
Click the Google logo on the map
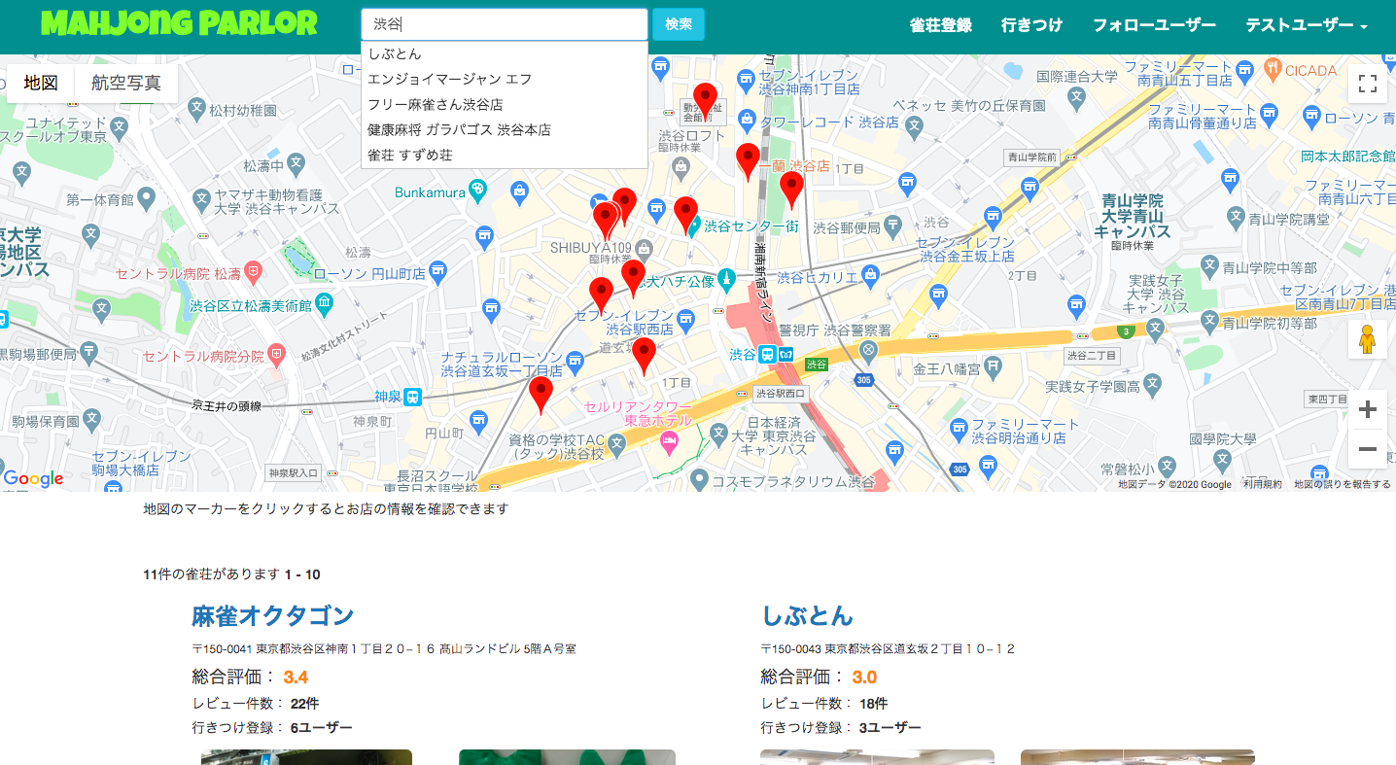pos(32,478)
